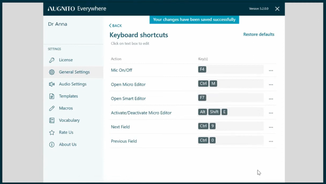
Task: Open more options for Open Smart Editor
Action: click(271, 99)
